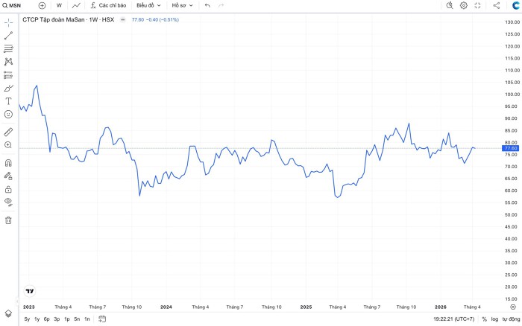The height and width of the screenshot is (326, 522).
Task: Toggle magnet mode for drawings
Action: tap(8, 163)
